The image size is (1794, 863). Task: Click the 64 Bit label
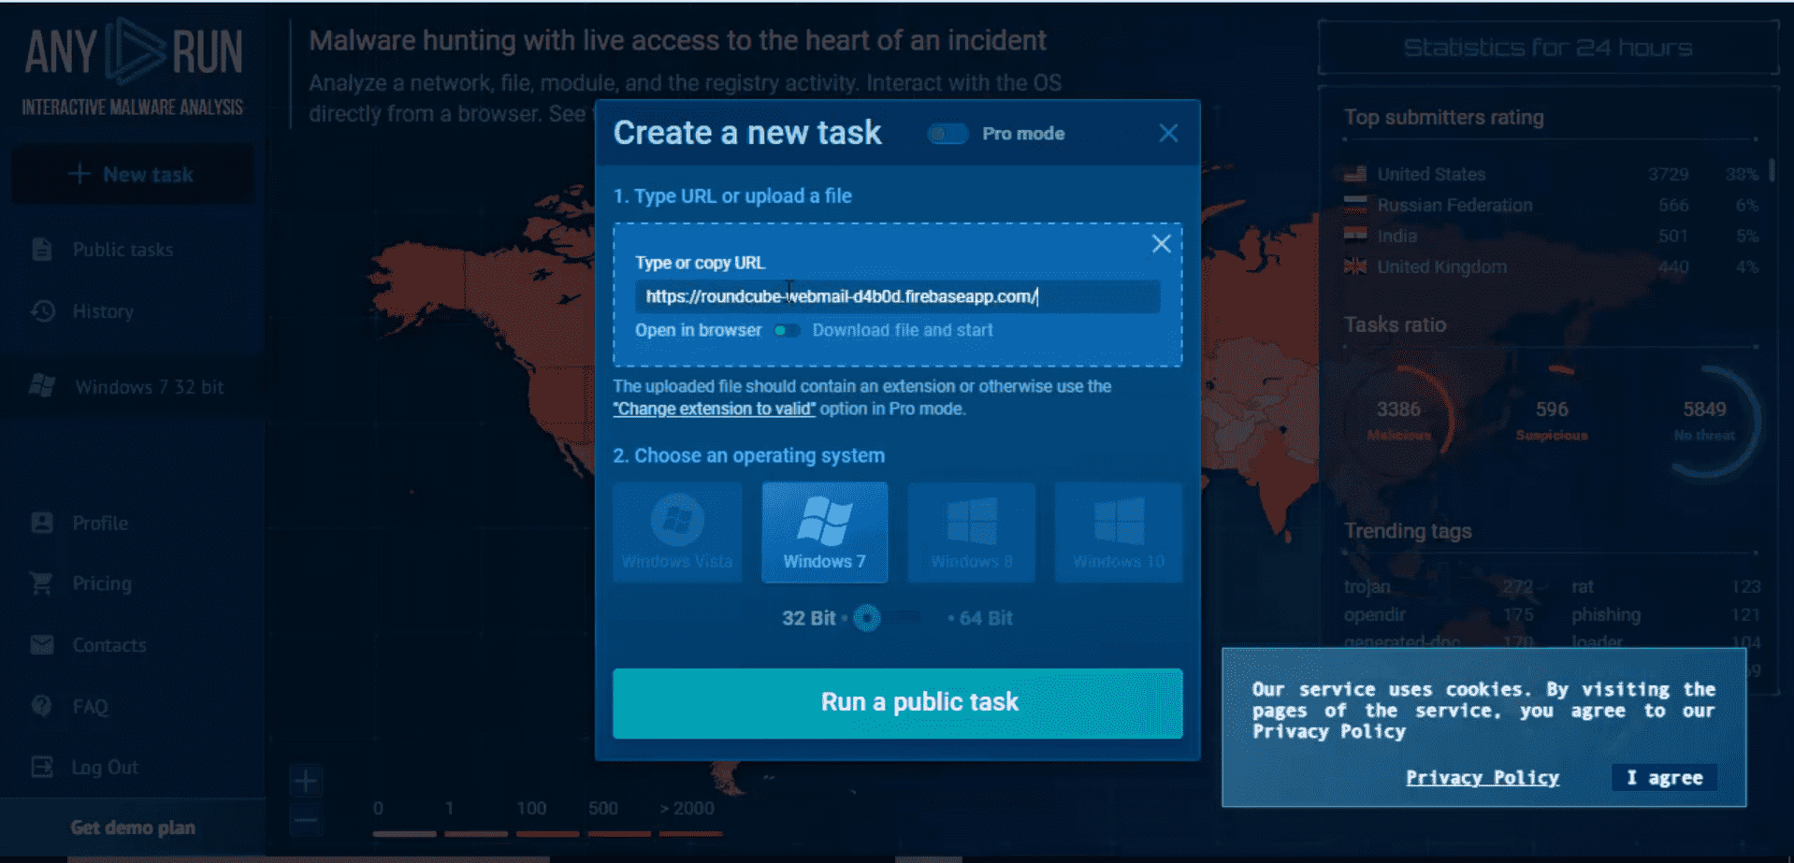(986, 618)
